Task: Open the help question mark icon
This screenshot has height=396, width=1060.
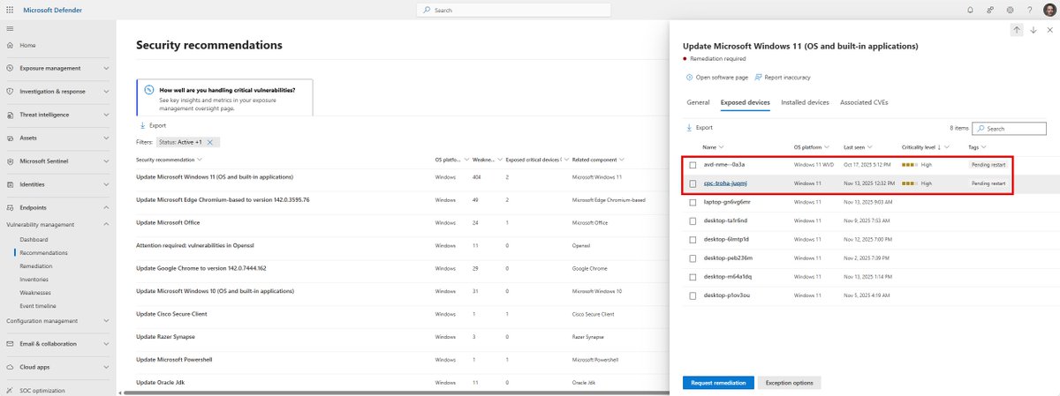Action: tap(1029, 10)
